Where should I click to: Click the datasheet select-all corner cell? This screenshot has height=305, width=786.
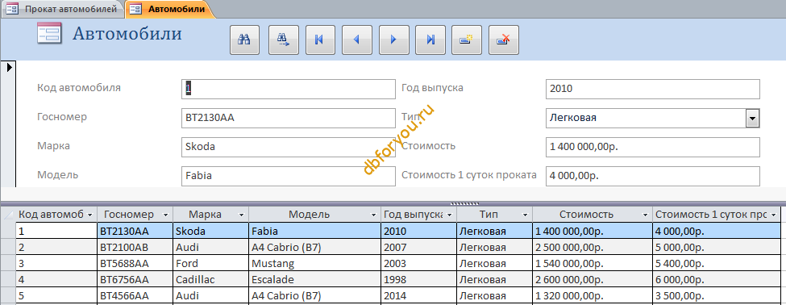click(8, 215)
